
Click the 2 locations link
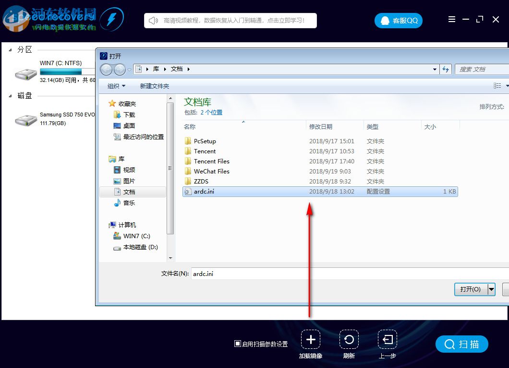211,113
